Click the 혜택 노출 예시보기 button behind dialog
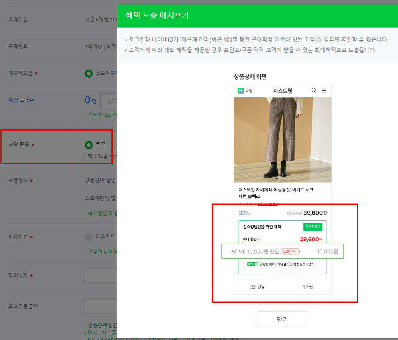The height and width of the screenshot is (340, 398). 101,156
